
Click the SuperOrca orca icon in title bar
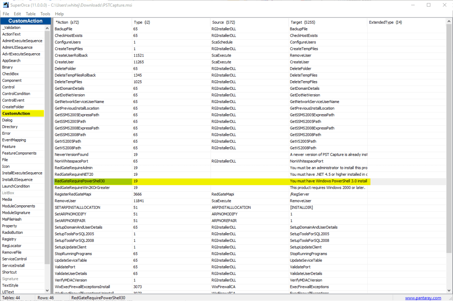click(x=4, y=5)
